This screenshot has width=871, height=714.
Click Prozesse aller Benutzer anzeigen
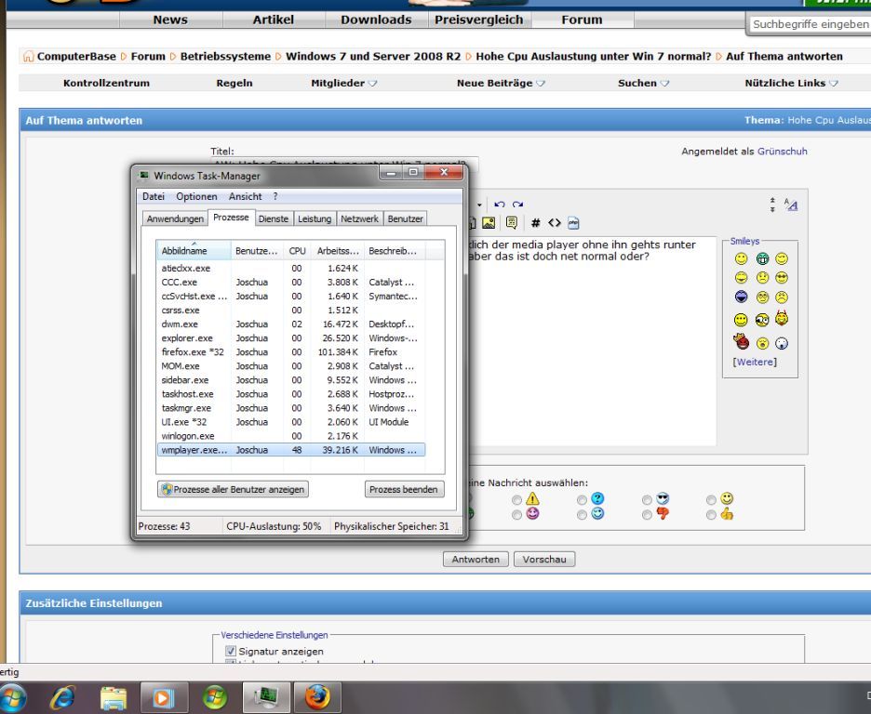[233, 489]
